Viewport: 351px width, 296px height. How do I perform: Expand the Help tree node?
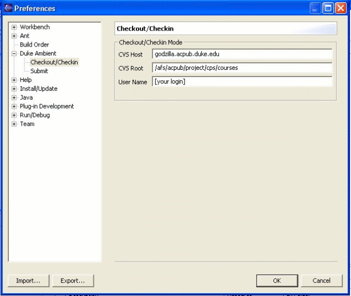click(x=14, y=80)
